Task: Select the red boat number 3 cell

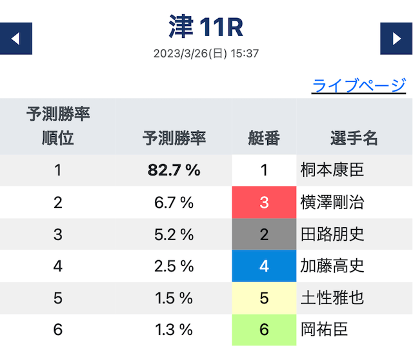Action: 264,203
